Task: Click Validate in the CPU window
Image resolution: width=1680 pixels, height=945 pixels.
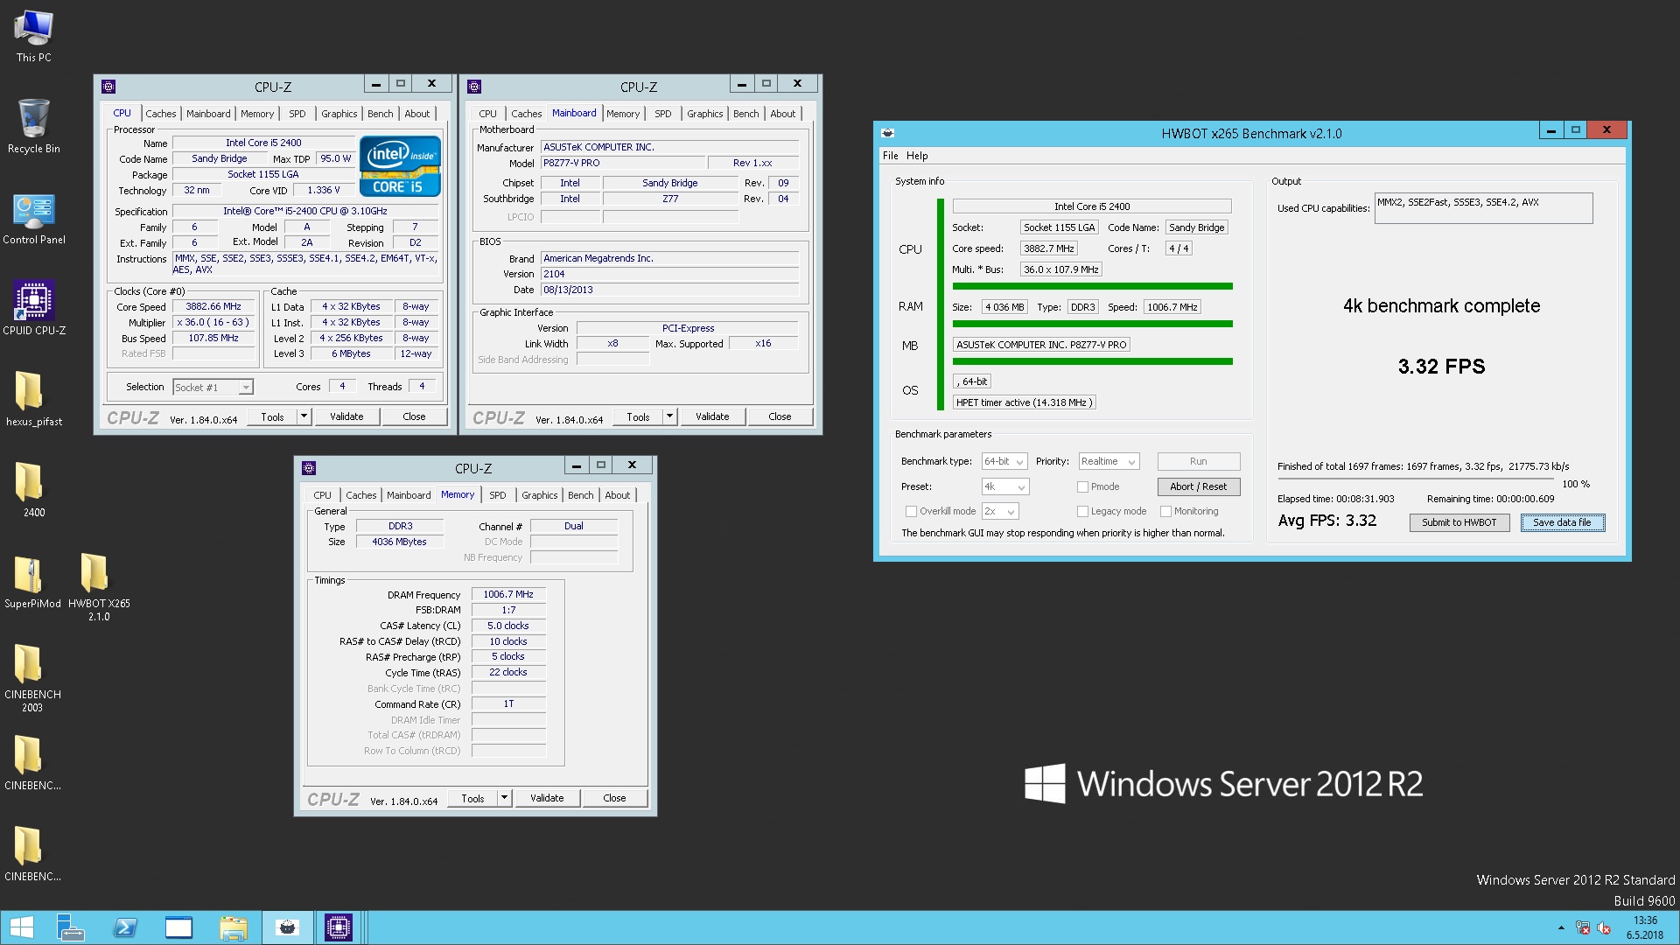Action: (x=346, y=416)
